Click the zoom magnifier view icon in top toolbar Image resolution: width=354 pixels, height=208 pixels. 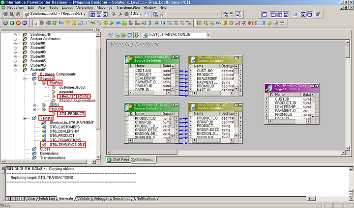point(105,14)
